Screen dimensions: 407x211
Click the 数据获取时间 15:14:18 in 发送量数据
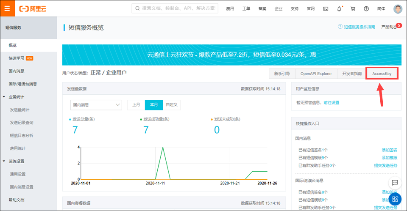260,89
